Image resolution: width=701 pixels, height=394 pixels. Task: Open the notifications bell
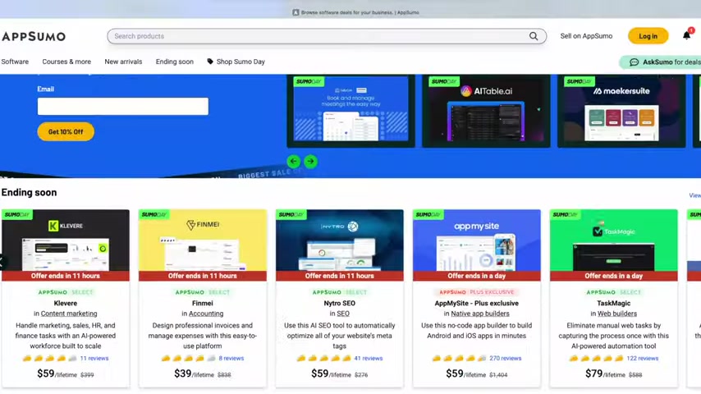687,35
